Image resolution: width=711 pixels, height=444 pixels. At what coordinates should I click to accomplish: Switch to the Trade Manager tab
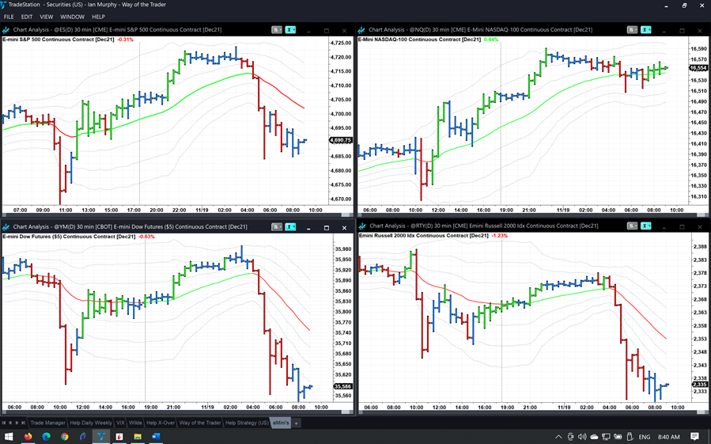[x=48, y=423]
